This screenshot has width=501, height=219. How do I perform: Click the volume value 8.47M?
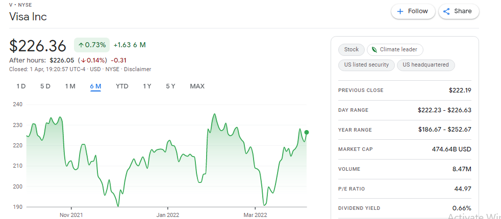pyautogui.click(x=462, y=169)
